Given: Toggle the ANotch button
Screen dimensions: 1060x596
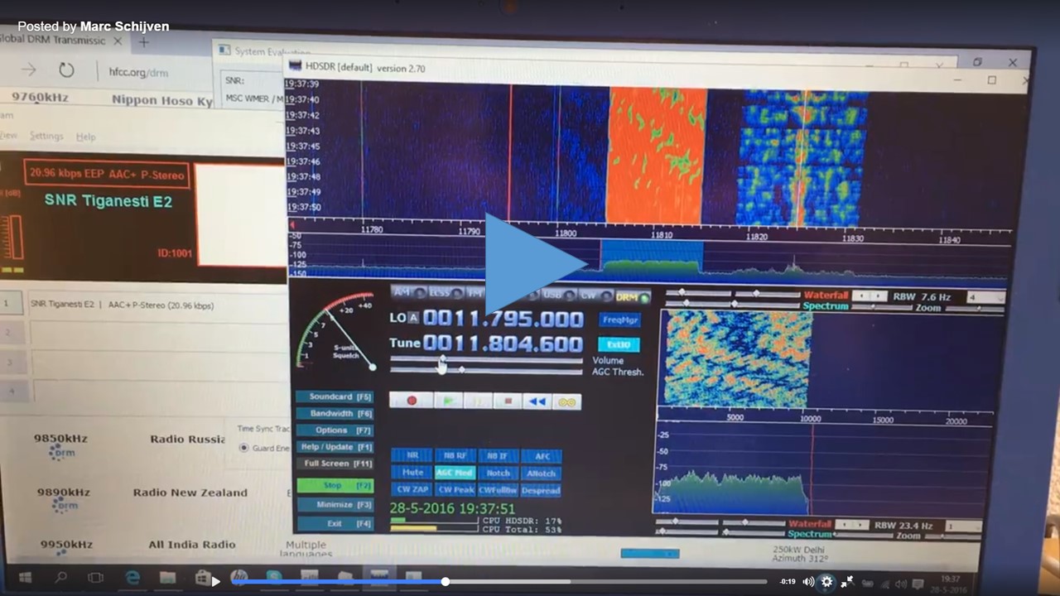Looking at the screenshot, I should point(542,473).
